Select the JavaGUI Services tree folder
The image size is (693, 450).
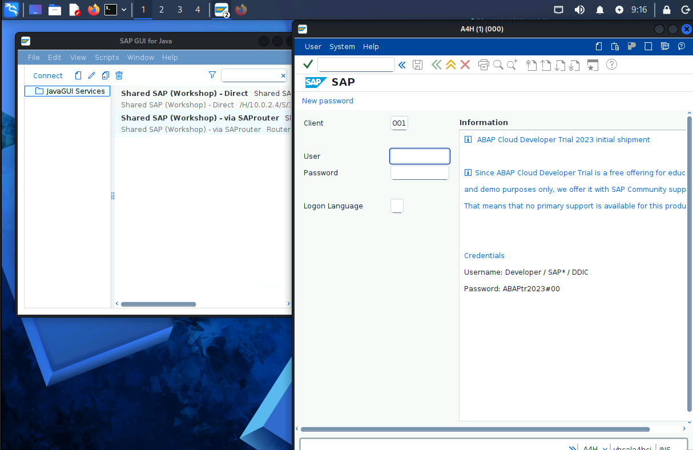pyautogui.click(x=67, y=91)
